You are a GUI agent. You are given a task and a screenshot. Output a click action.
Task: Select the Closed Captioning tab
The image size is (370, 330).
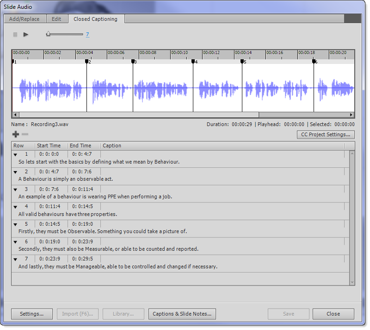(95, 19)
